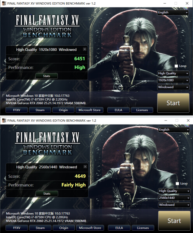Open the EULA button in the top window
193x233 pixels.
click(x=119, y=110)
